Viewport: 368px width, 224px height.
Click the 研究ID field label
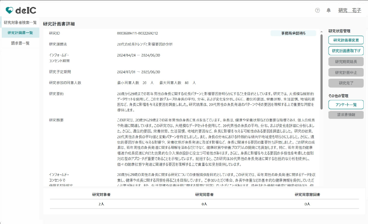click(54, 33)
